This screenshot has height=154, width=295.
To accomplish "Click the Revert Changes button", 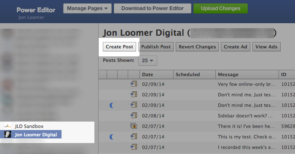I will point(197,47).
